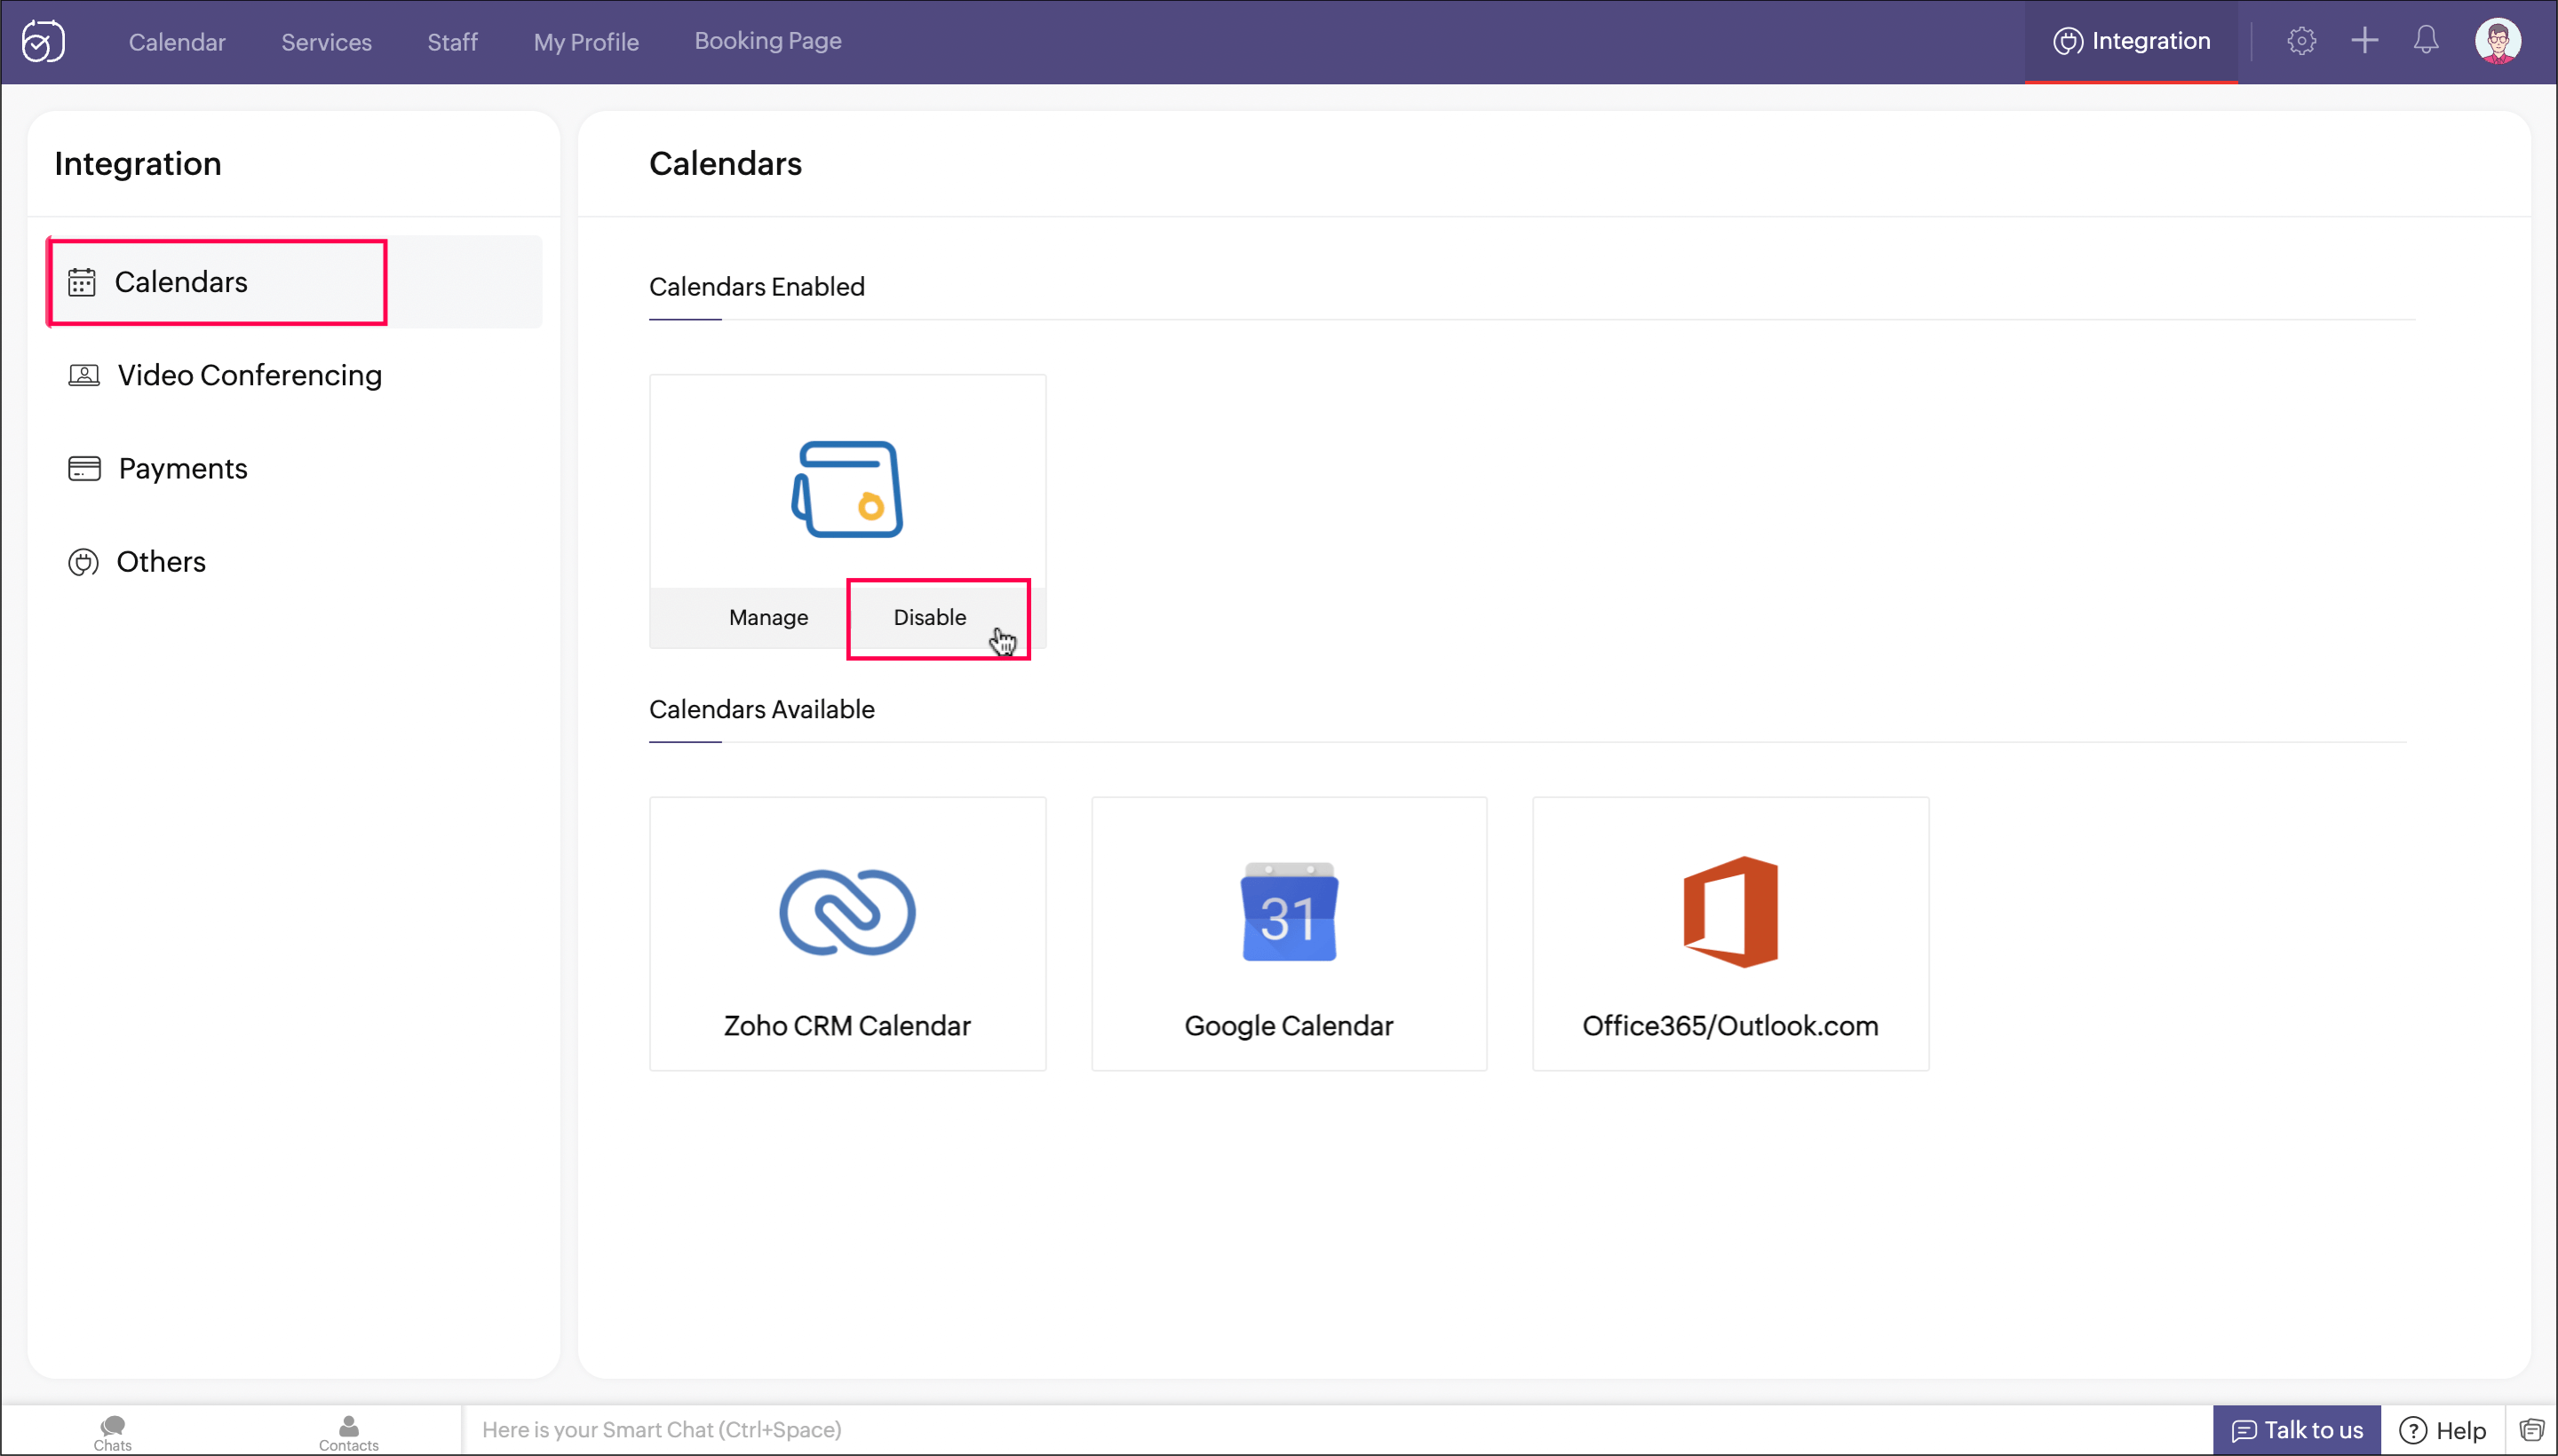
Task: Click the Zoho Bookings logo icon
Action: tap(43, 41)
